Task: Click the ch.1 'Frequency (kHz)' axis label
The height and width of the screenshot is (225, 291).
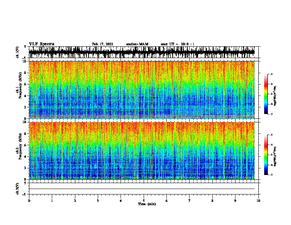Action: (x=20, y=86)
